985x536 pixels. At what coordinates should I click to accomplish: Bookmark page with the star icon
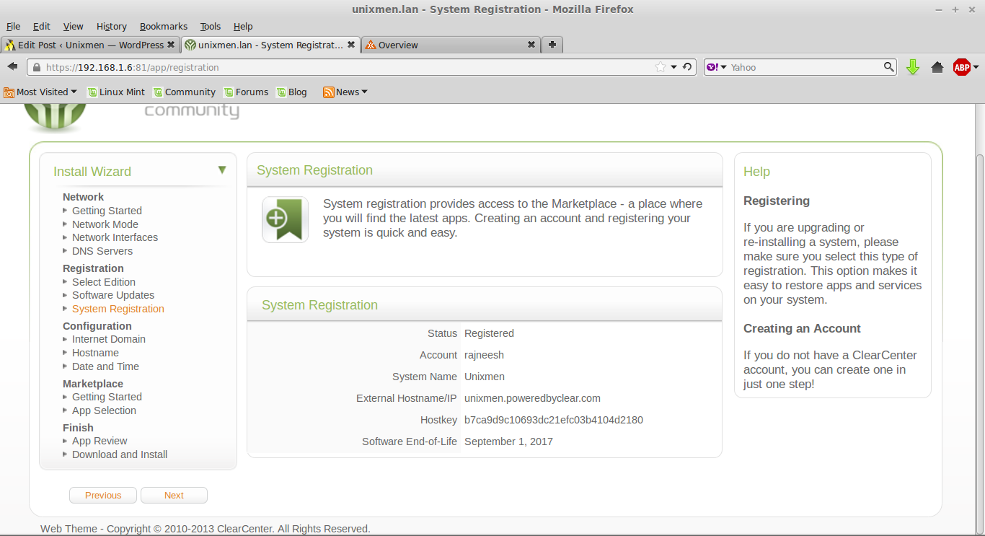pos(661,67)
